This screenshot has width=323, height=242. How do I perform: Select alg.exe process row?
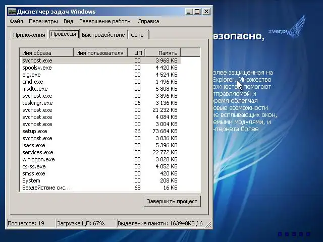point(101,75)
